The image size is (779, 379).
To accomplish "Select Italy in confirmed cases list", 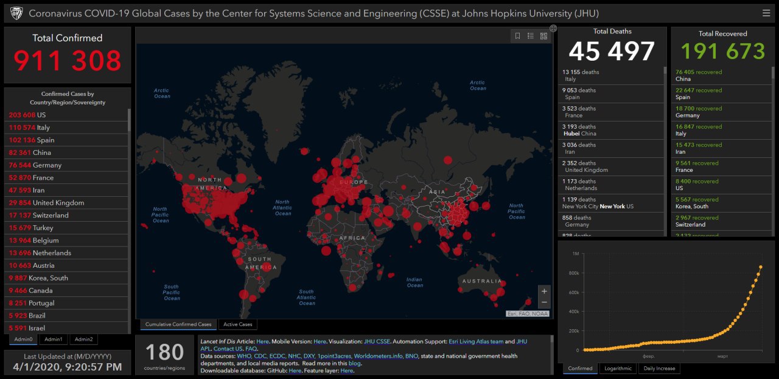I will pos(67,128).
